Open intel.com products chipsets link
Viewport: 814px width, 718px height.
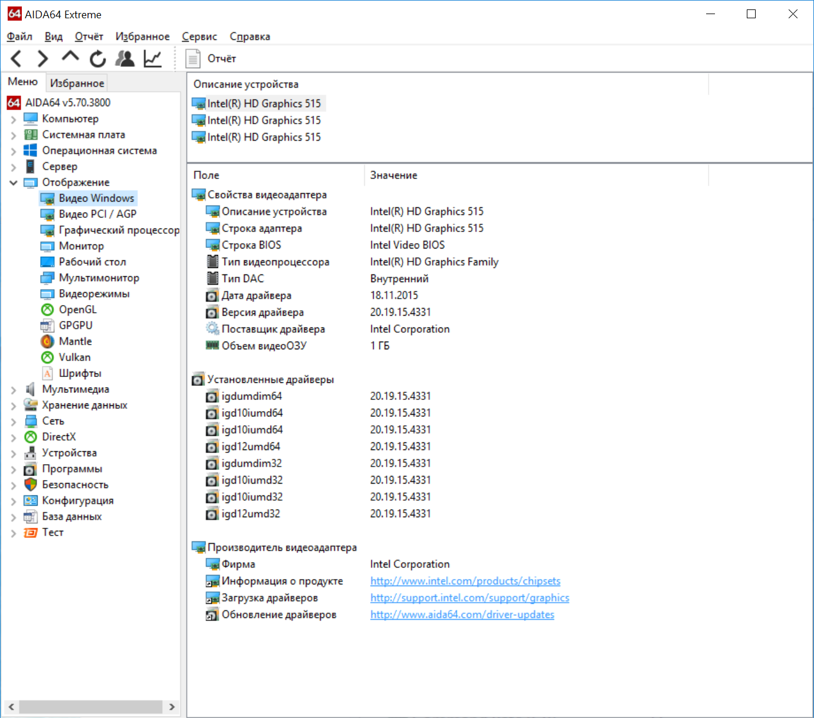pos(465,581)
